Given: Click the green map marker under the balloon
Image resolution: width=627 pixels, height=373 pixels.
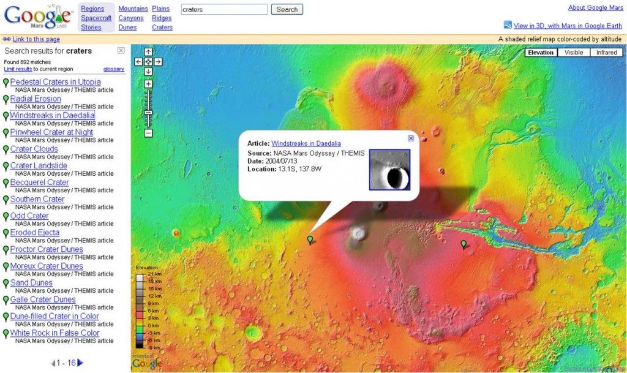Looking at the screenshot, I should [310, 240].
